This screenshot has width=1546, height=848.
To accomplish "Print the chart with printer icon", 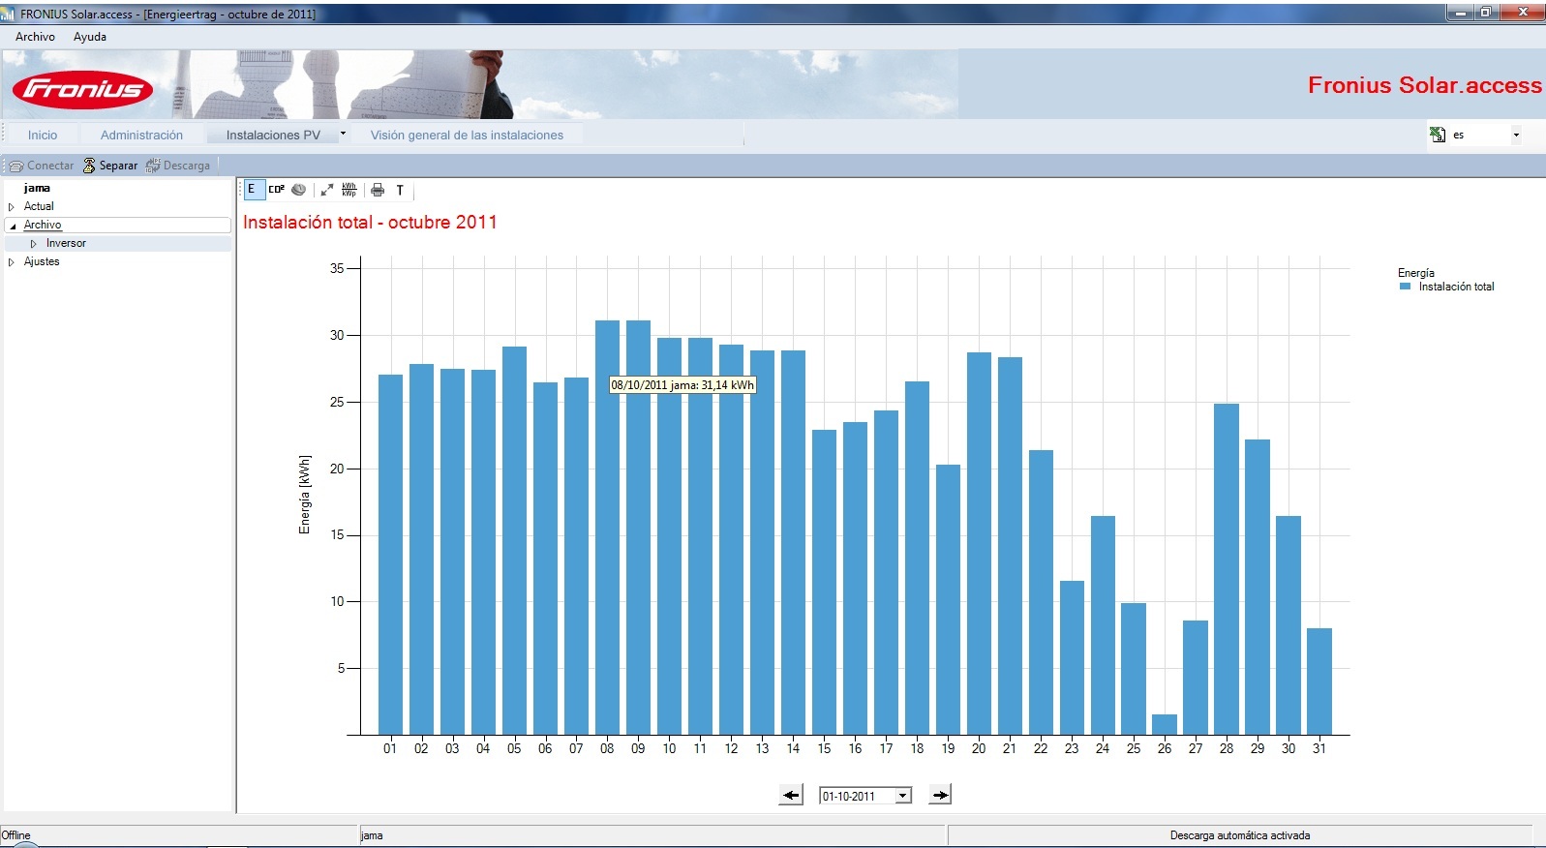I will (x=378, y=190).
